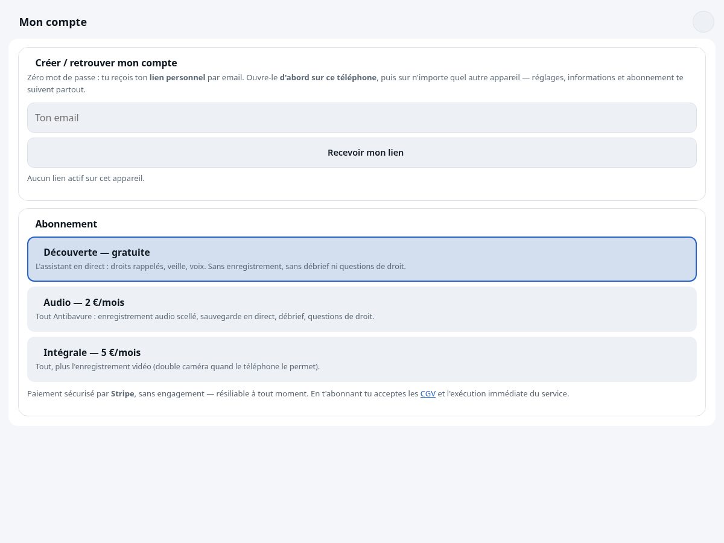The width and height of the screenshot is (724, 543).
Task: Open the CGV link
Action: coord(428,393)
